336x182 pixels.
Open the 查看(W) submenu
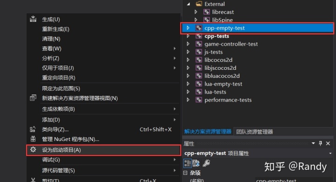point(103,48)
